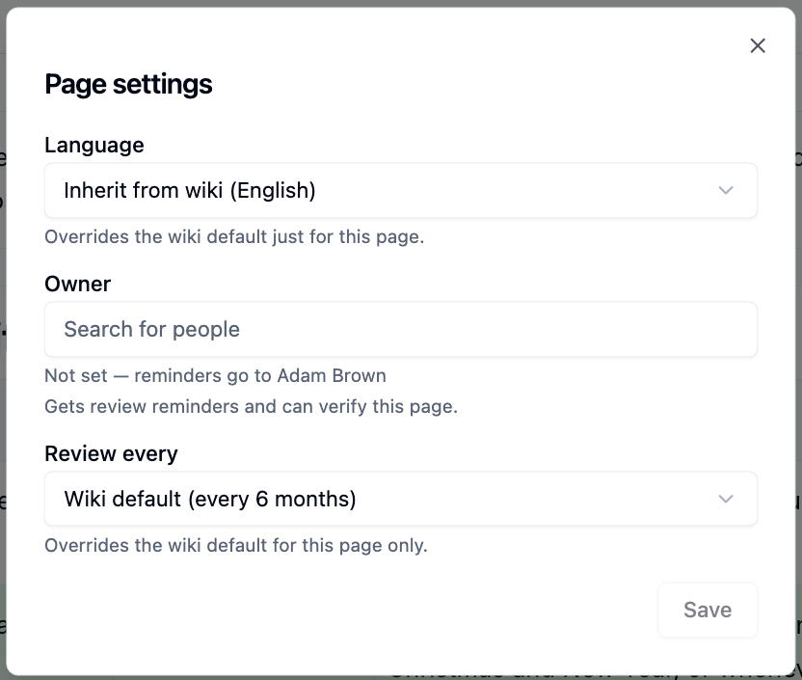Select the "Owner" label

(78, 284)
